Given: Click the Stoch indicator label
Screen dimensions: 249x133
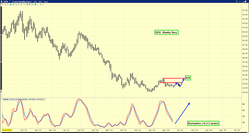Looking at the screenshot, I should pyautogui.click(x=6, y=99).
